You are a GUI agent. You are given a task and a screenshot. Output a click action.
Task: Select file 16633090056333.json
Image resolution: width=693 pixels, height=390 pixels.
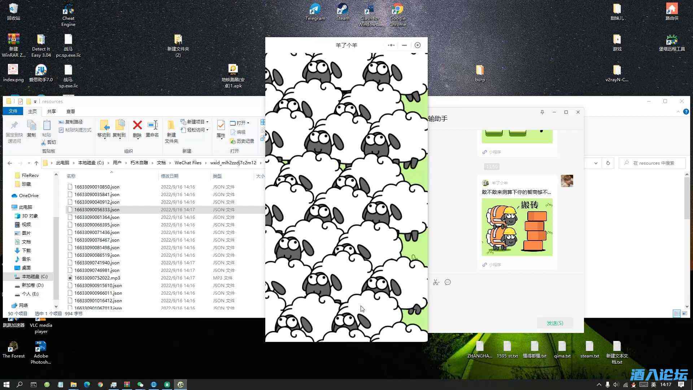pyautogui.click(x=97, y=210)
